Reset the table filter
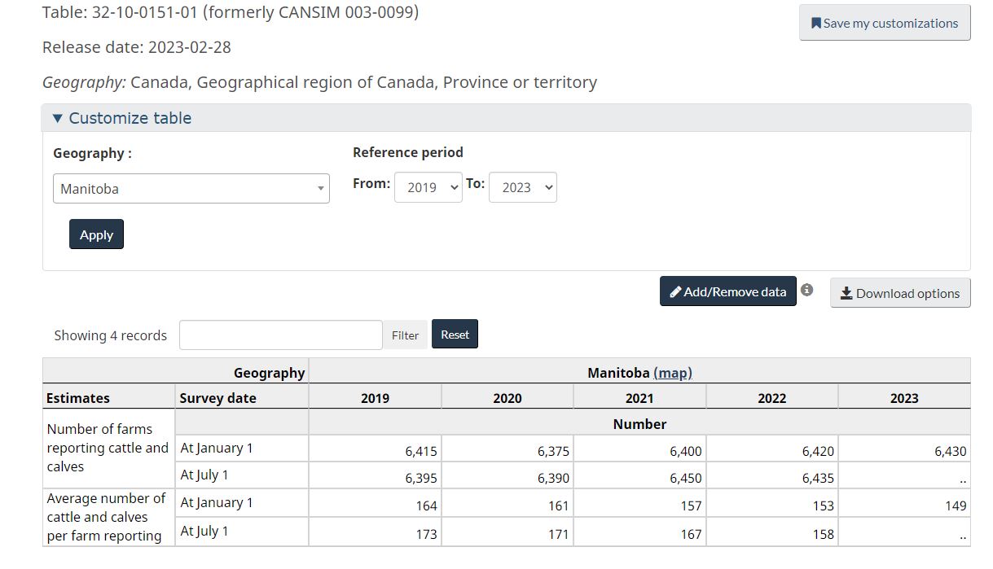993x569 pixels. coord(455,335)
